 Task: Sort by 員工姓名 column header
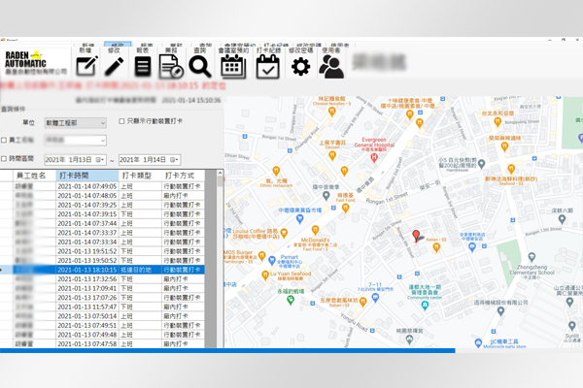coord(35,176)
